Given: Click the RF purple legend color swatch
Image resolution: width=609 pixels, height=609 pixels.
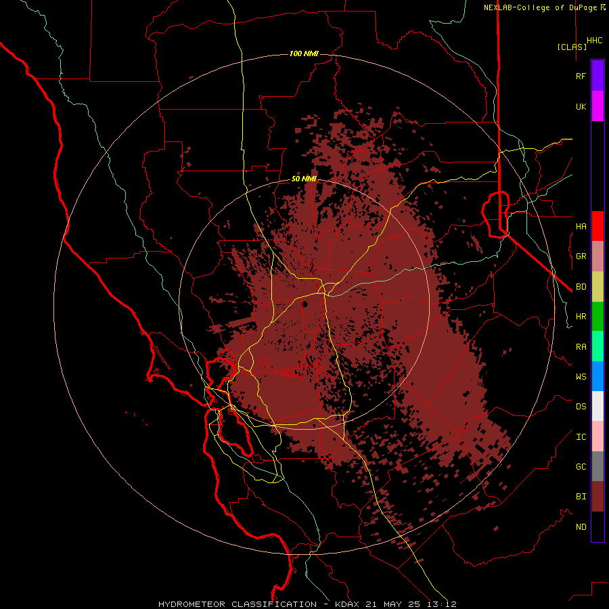Looking at the screenshot, I should coord(597,76).
